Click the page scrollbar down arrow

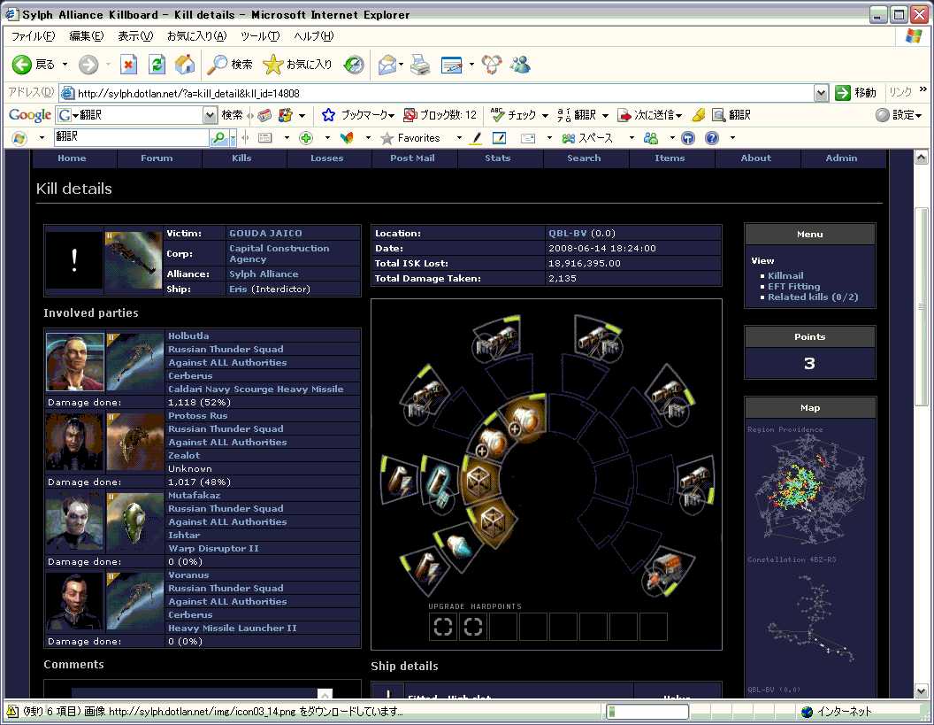pyautogui.click(x=921, y=691)
